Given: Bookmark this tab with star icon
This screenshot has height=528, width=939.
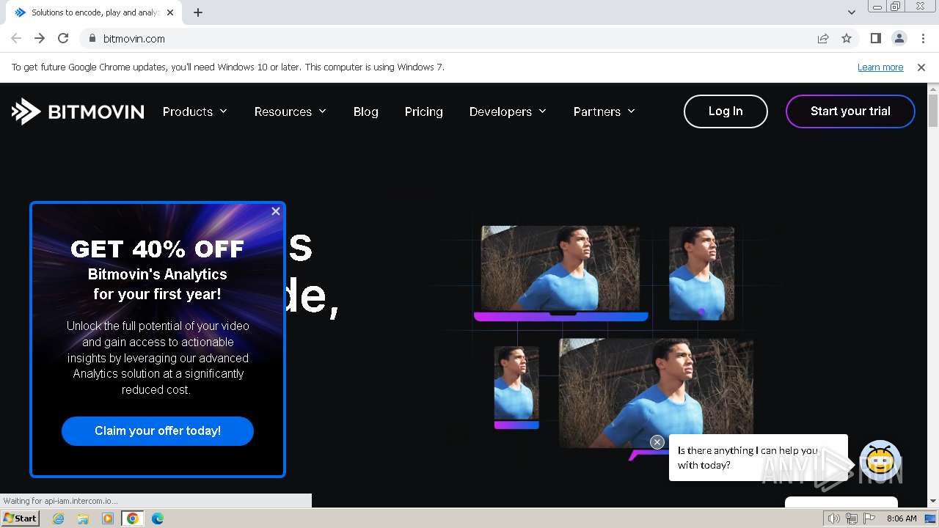Looking at the screenshot, I should [847, 39].
